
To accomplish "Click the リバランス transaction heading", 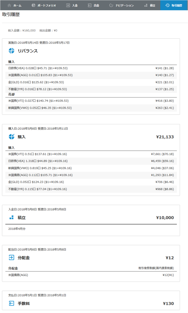I will point(28,51).
